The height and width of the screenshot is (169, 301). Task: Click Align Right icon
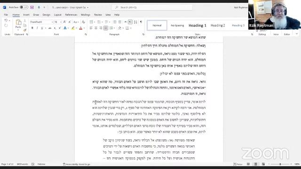click(x=101, y=28)
